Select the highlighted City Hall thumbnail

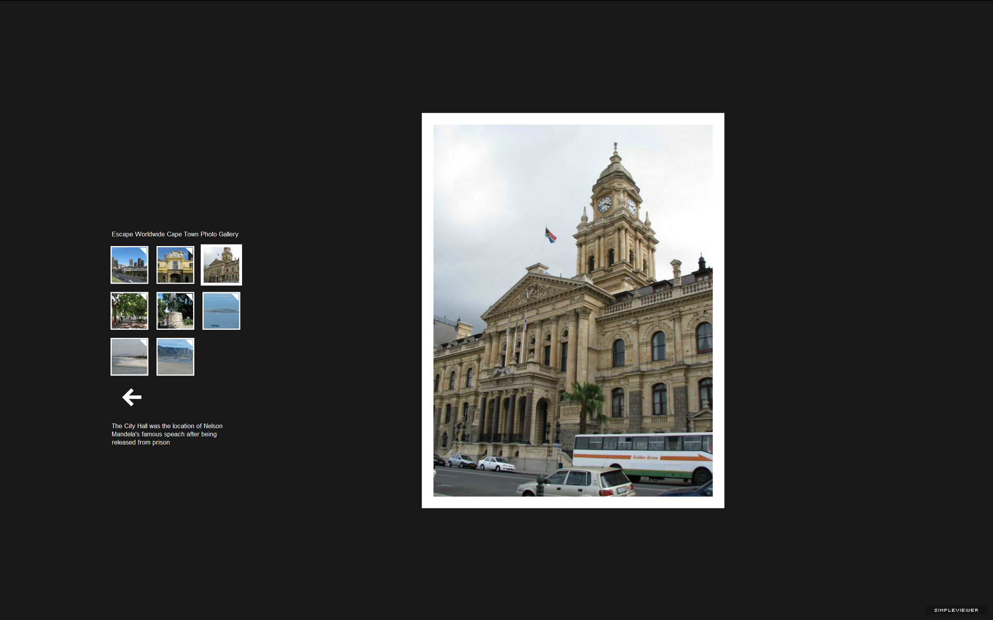click(221, 265)
